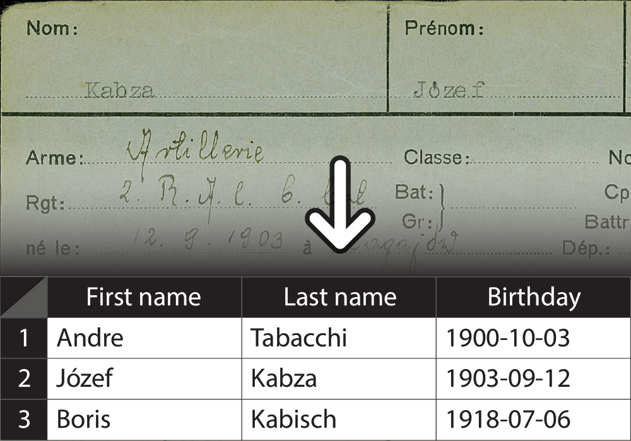Select the First name column header
The height and width of the screenshot is (441, 631).
point(143,297)
